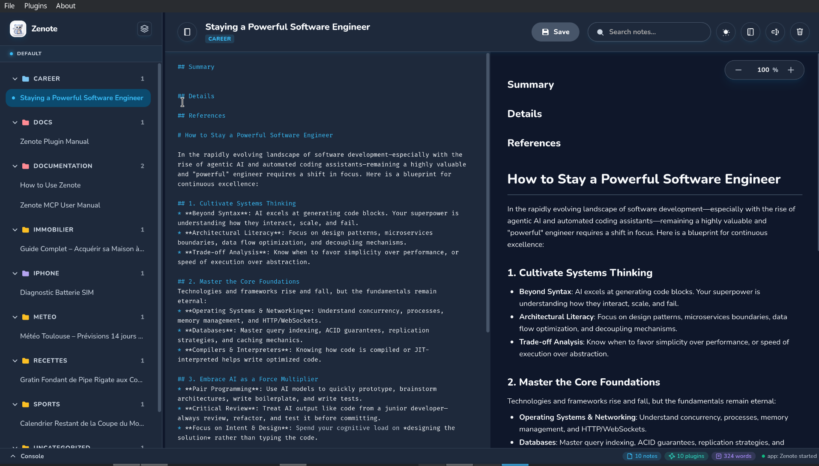
Task: Increase preview zoom with plus
Action: pos(791,70)
